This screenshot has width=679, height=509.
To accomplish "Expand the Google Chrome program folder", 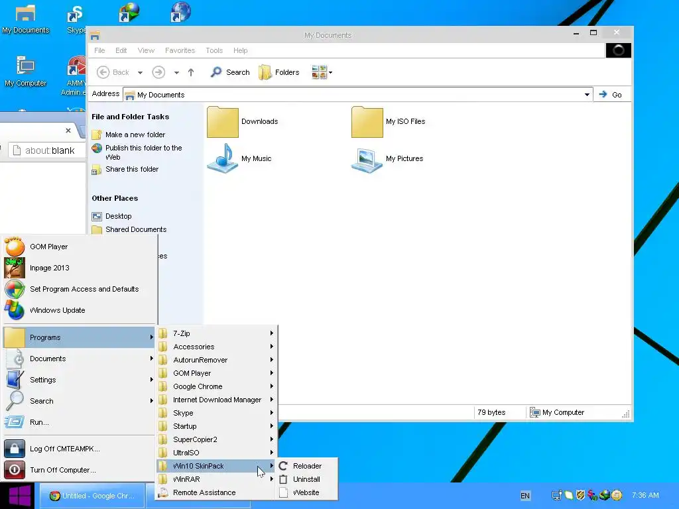I will 216,386.
